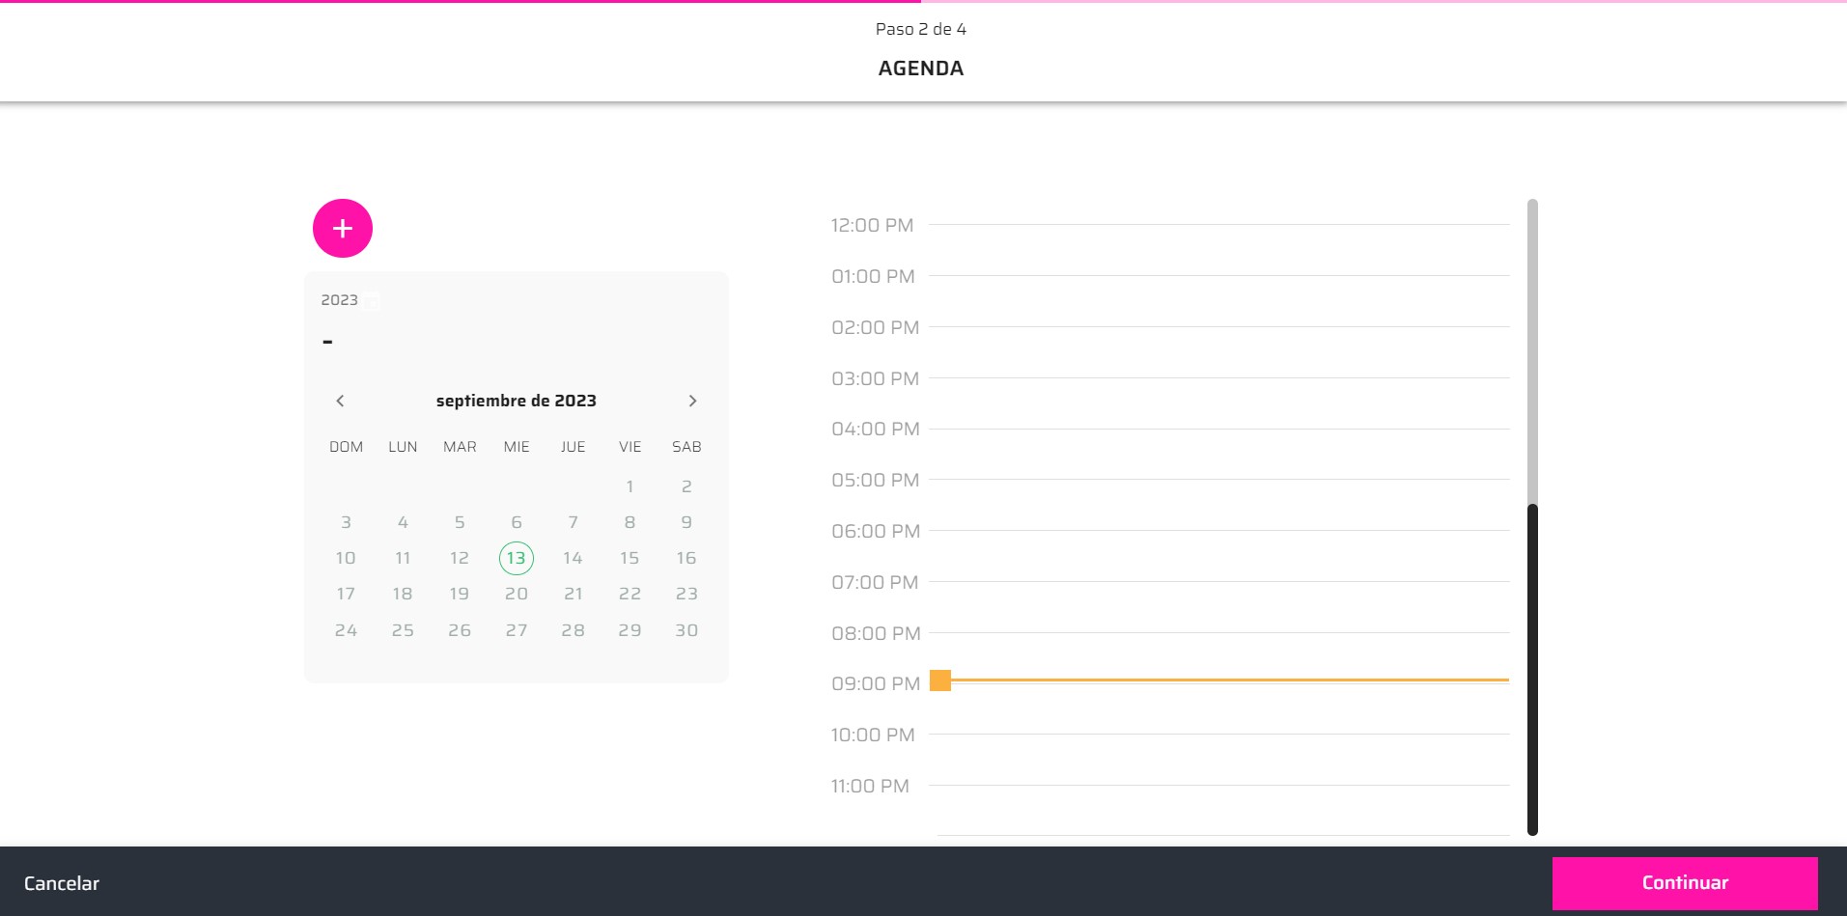Select day 7 in calendar
This screenshot has height=916, width=1847.
click(574, 522)
